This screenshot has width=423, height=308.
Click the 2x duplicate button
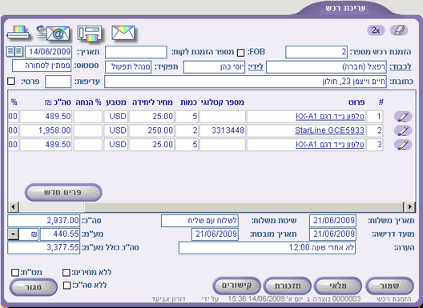point(376,30)
